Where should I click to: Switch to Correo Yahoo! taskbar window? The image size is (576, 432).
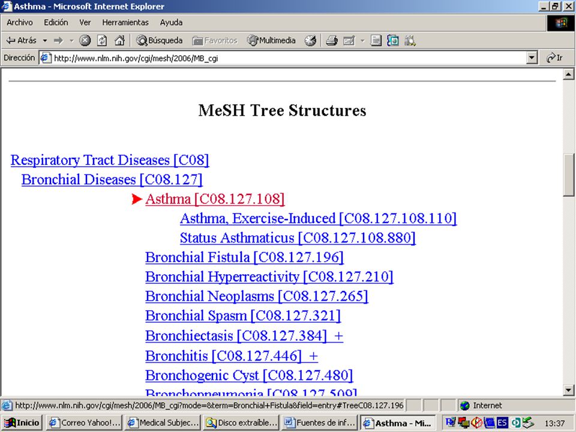pyautogui.click(x=85, y=423)
